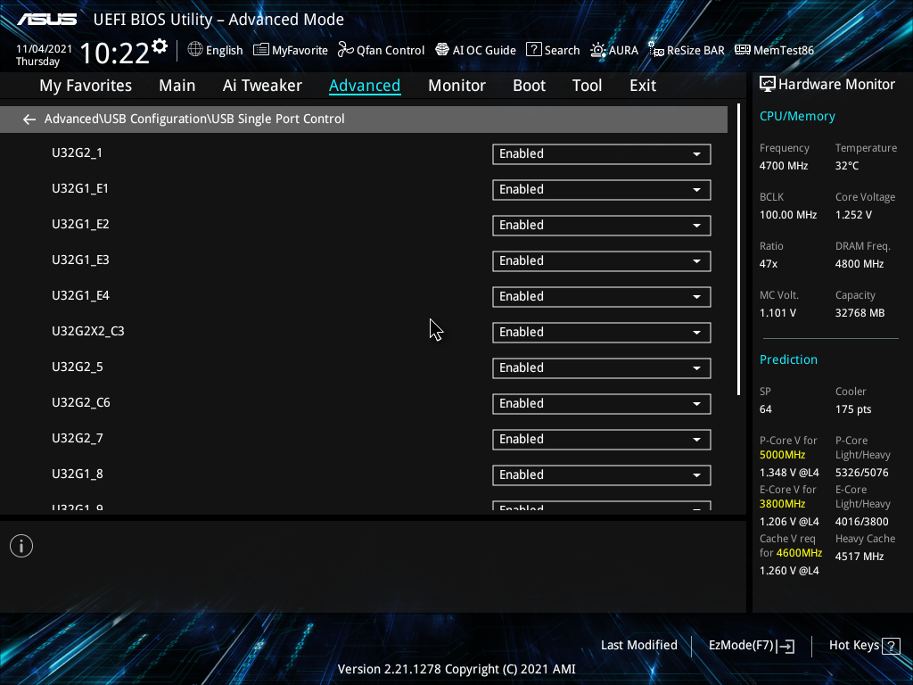Select the Advanced tab
This screenshot has width=913, height=685.
365,86
